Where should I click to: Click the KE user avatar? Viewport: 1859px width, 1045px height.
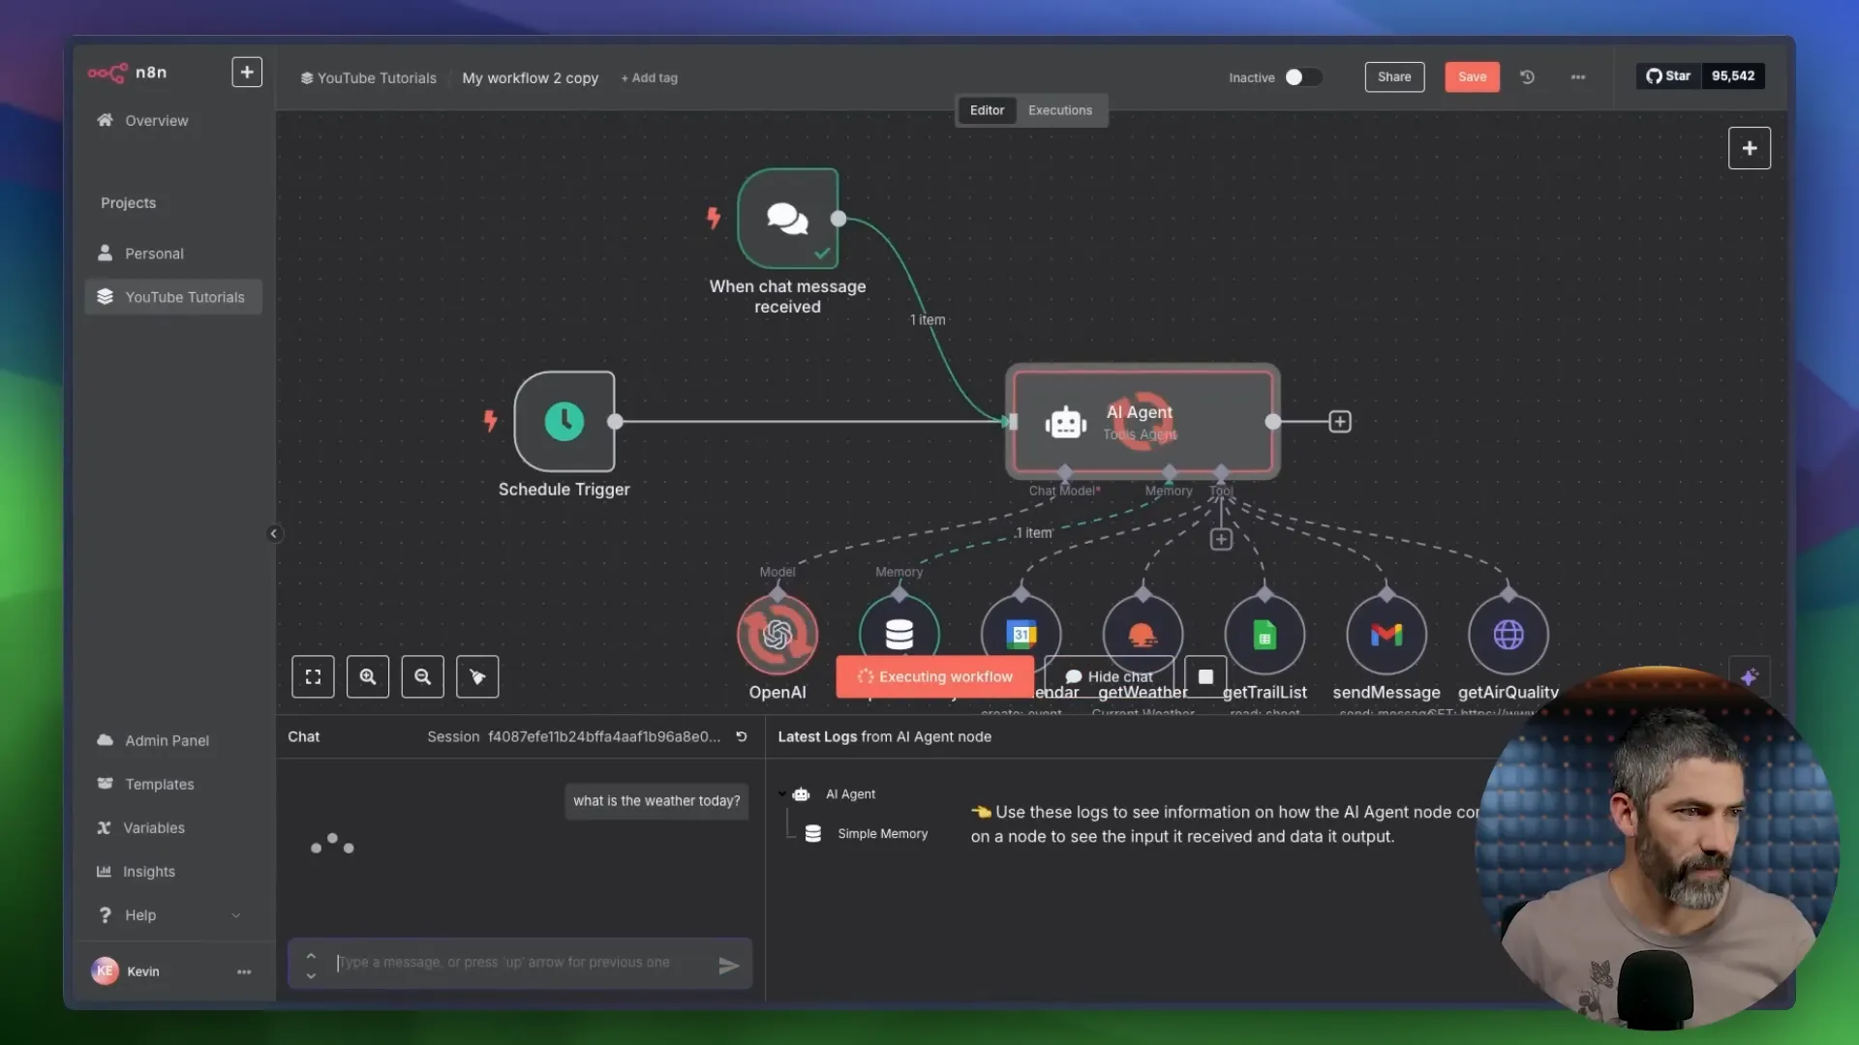point(105,970)
